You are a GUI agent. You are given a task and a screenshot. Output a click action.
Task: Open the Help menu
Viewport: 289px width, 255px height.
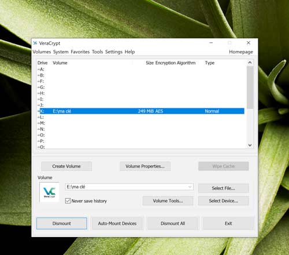pyautogui.click(x=129, y=52)
